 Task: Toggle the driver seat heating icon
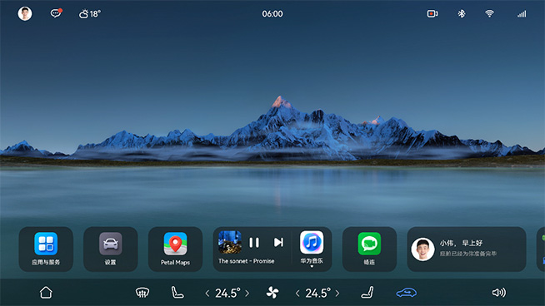click(x=177, y=293)
